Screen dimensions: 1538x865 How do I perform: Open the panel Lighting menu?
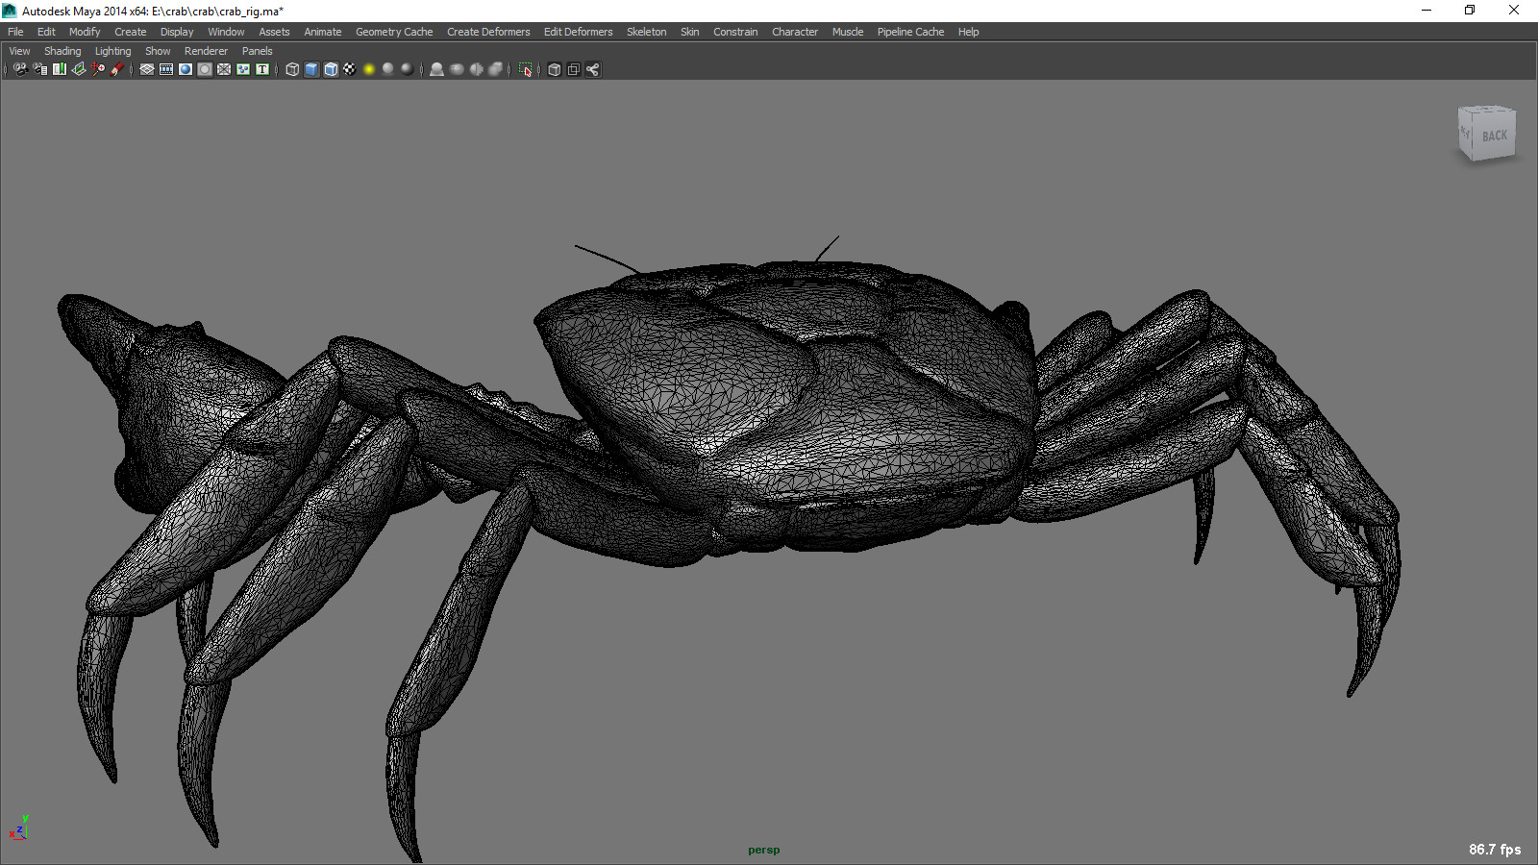coord(112,51)
